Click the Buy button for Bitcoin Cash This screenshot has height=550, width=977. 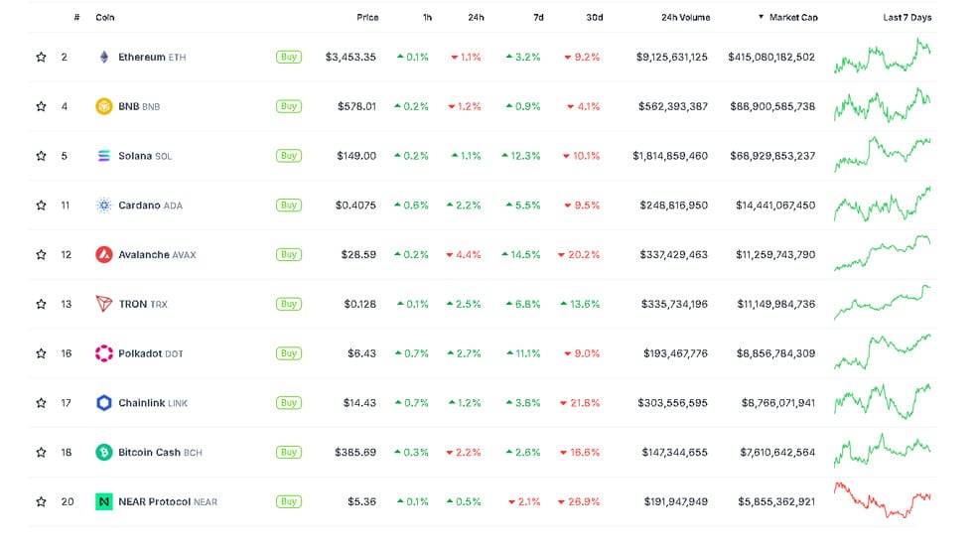[289, 452]
